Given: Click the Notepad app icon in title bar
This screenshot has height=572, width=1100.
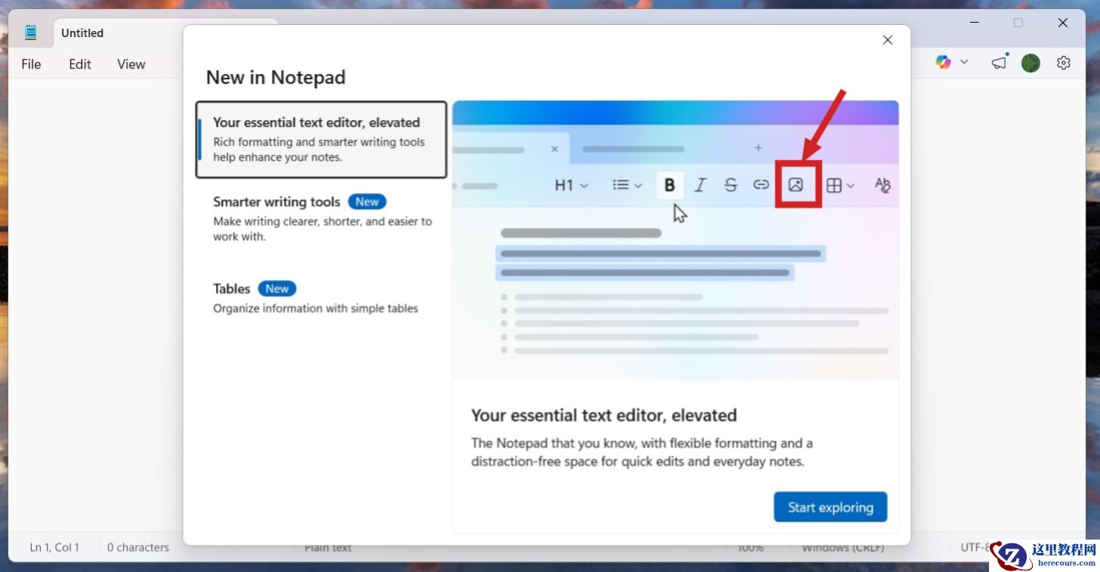Looking at the screenshot, I should 30,32.
